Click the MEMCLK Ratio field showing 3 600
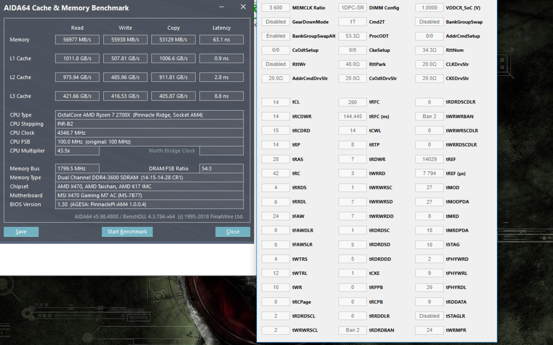 [276, 8]
